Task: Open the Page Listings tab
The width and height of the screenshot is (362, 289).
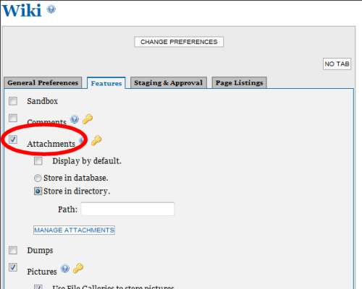Action: (x=239, y=83)
